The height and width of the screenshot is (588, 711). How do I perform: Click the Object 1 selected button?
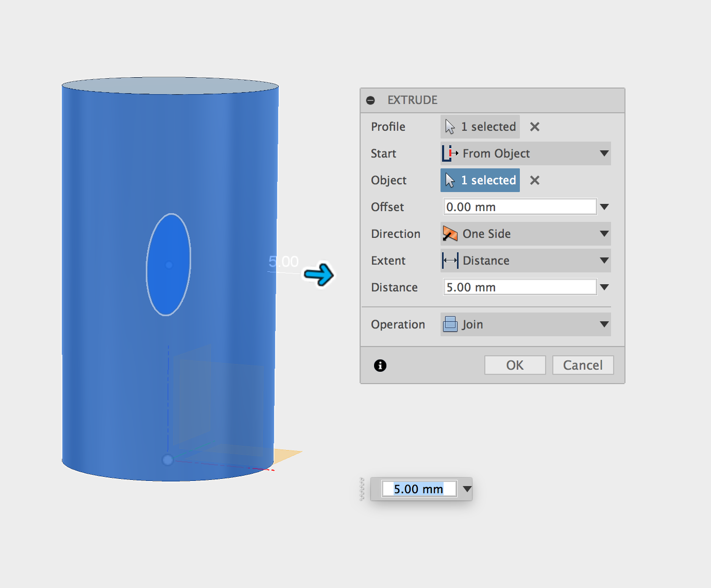point(480,180)
